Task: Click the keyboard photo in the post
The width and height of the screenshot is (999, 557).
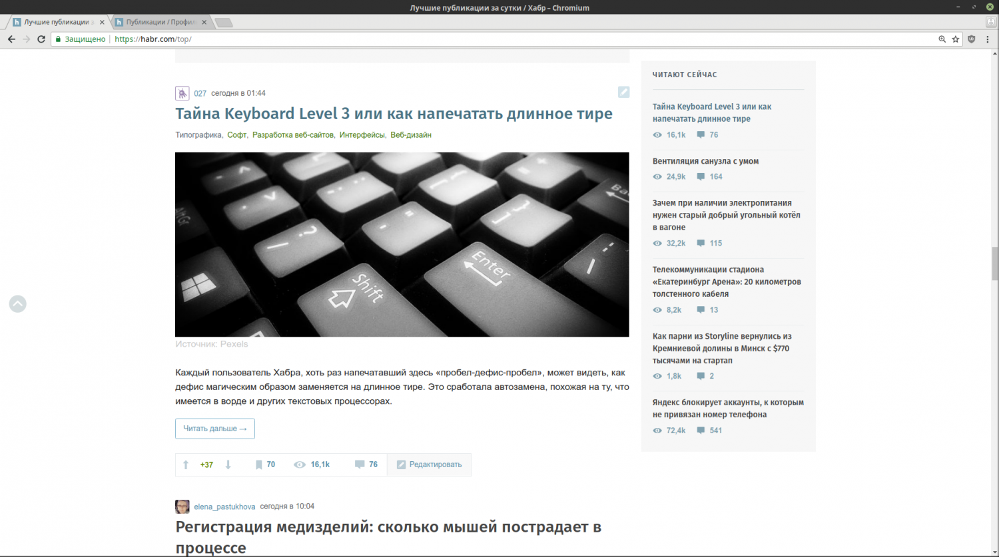Action: (402, 244)
